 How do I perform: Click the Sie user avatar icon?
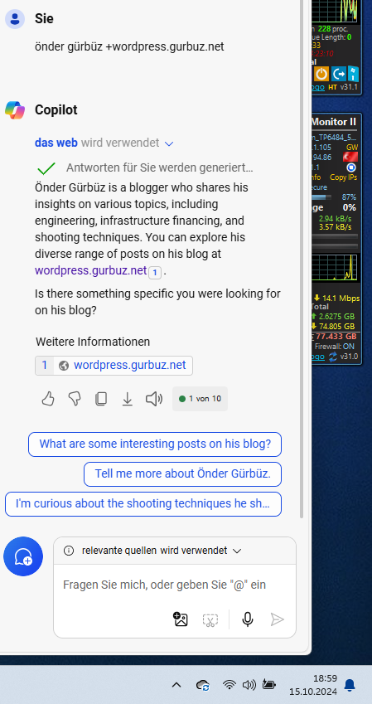[15, 19]
